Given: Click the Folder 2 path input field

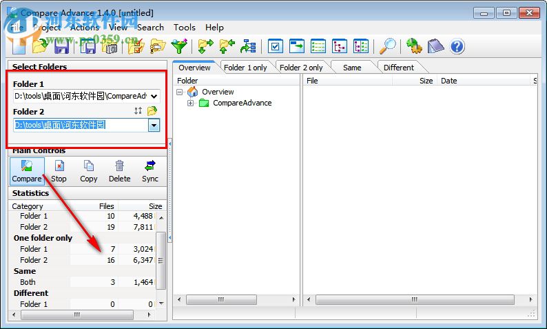Looking at the screenshot, I should pyautogui.click(x=81, y=126).
